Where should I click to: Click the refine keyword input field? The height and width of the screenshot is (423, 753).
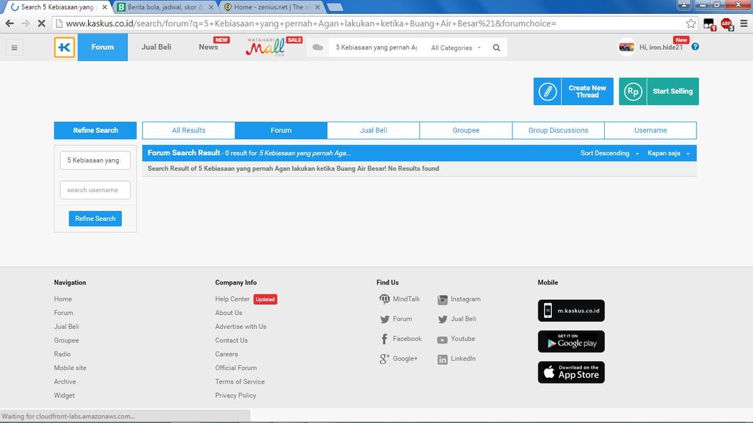[95, 160]
